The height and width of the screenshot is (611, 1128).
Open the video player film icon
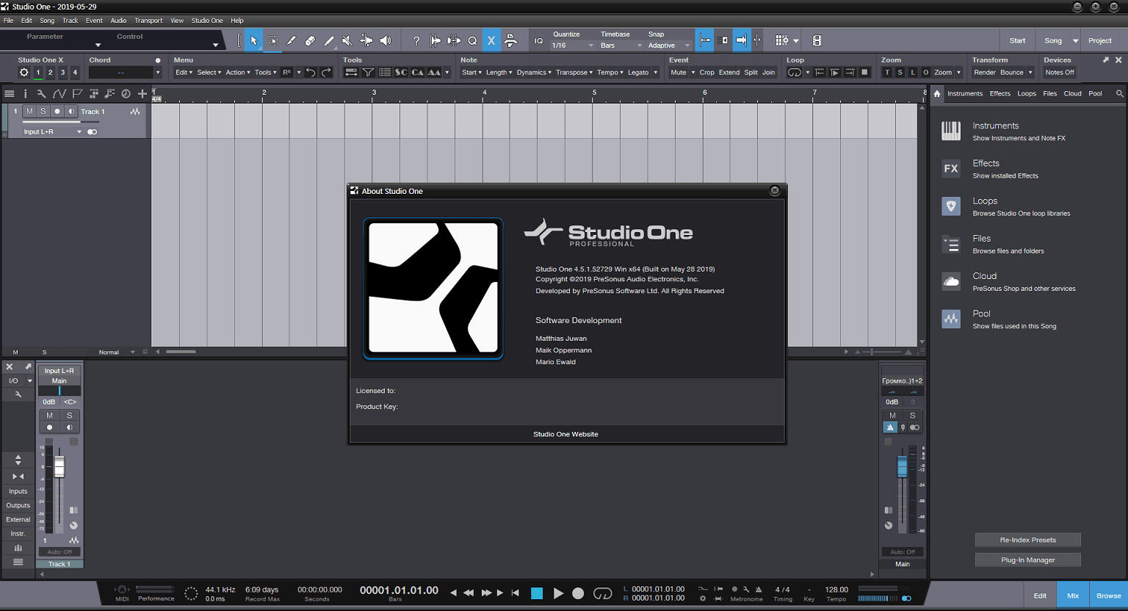coord(817,41)
